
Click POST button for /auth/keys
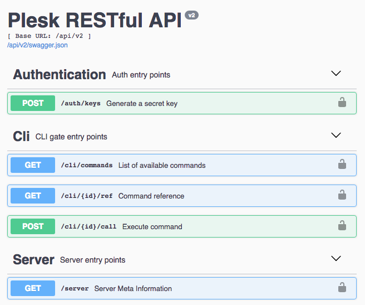(x=33, y=103)
